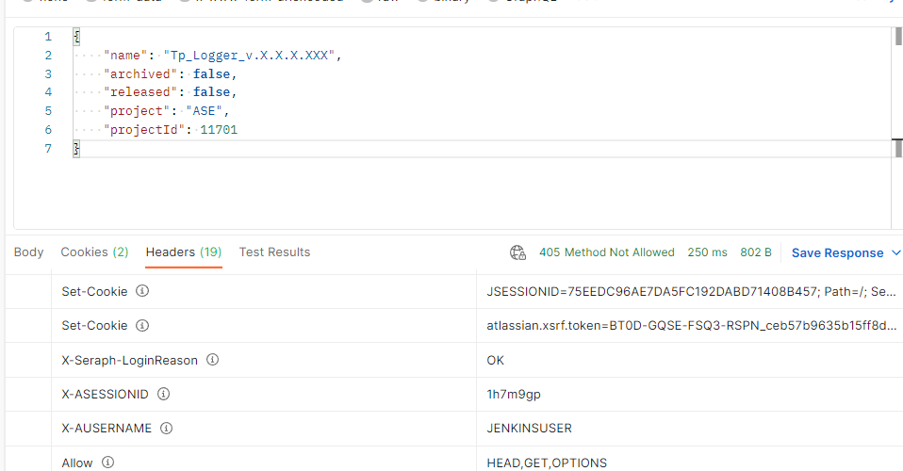Click the "released" key in request body
This screenshot has width=903, height=471.
140,92
